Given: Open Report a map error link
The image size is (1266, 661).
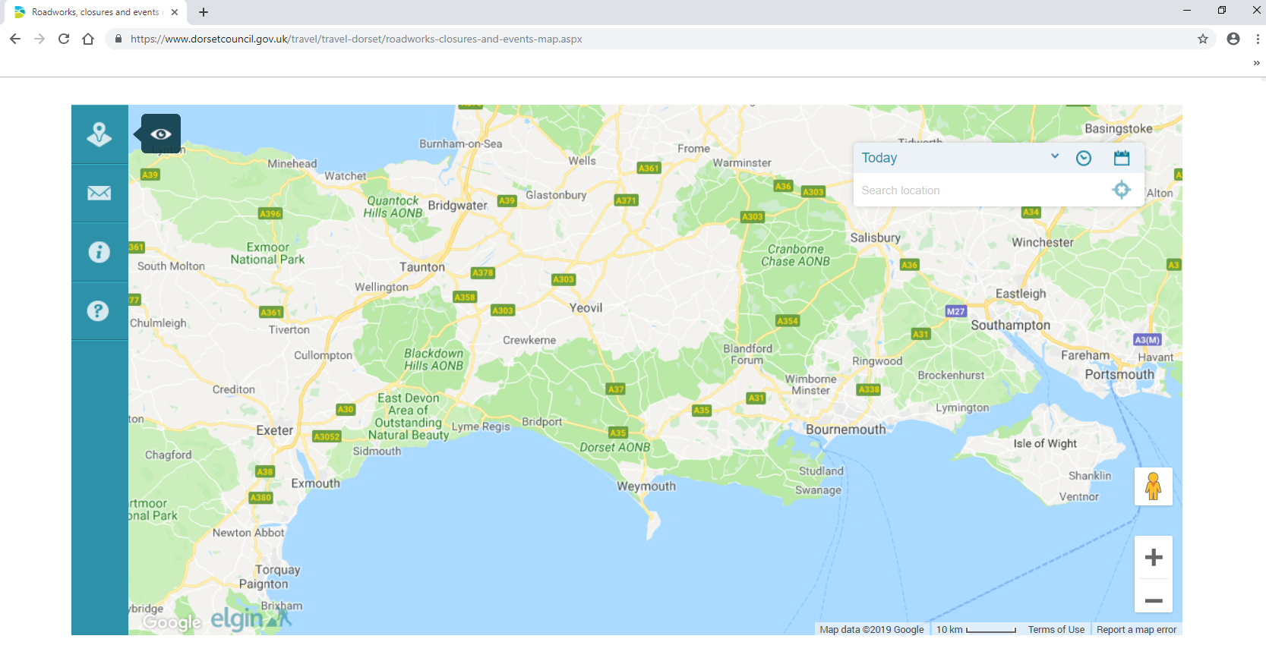Looking at the screenshot, I should 1136,630.
